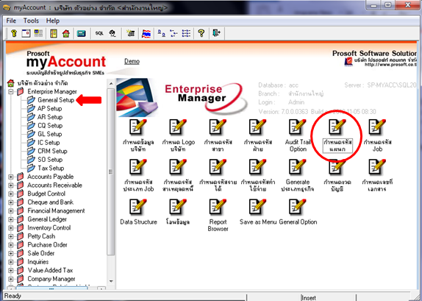Click the tree panel scrollbar down arrow
The width and height of the screenshot is (422, 301).
point(111,281)
